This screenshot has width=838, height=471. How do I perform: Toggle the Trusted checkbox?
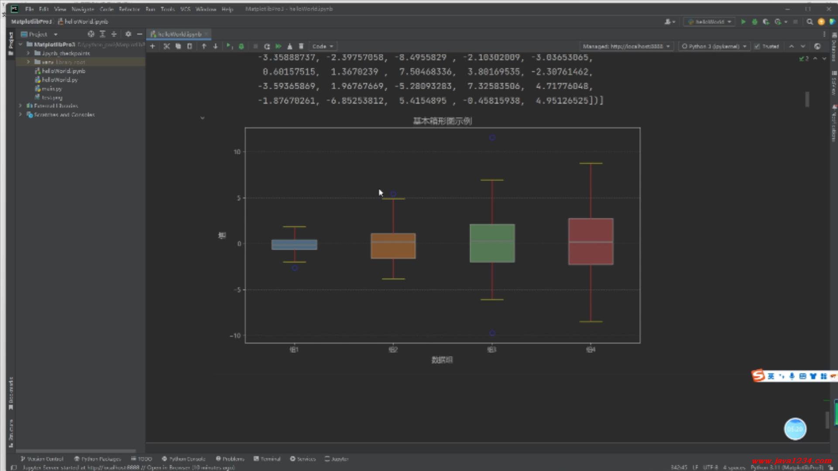tap(757, 46)
